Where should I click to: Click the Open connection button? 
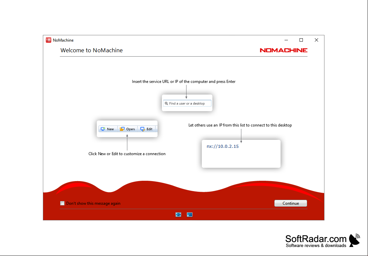127,129
